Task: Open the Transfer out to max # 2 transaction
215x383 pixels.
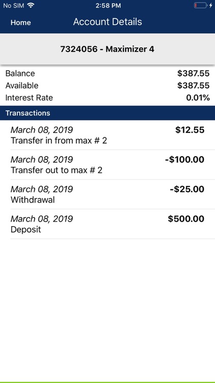Action: click(107, 165)
